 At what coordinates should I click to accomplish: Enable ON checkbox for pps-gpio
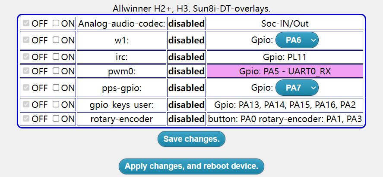56,88
